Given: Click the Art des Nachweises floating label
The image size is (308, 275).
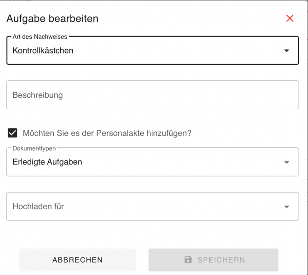Looking at the screenshot, I should click(x=40, y=36).
